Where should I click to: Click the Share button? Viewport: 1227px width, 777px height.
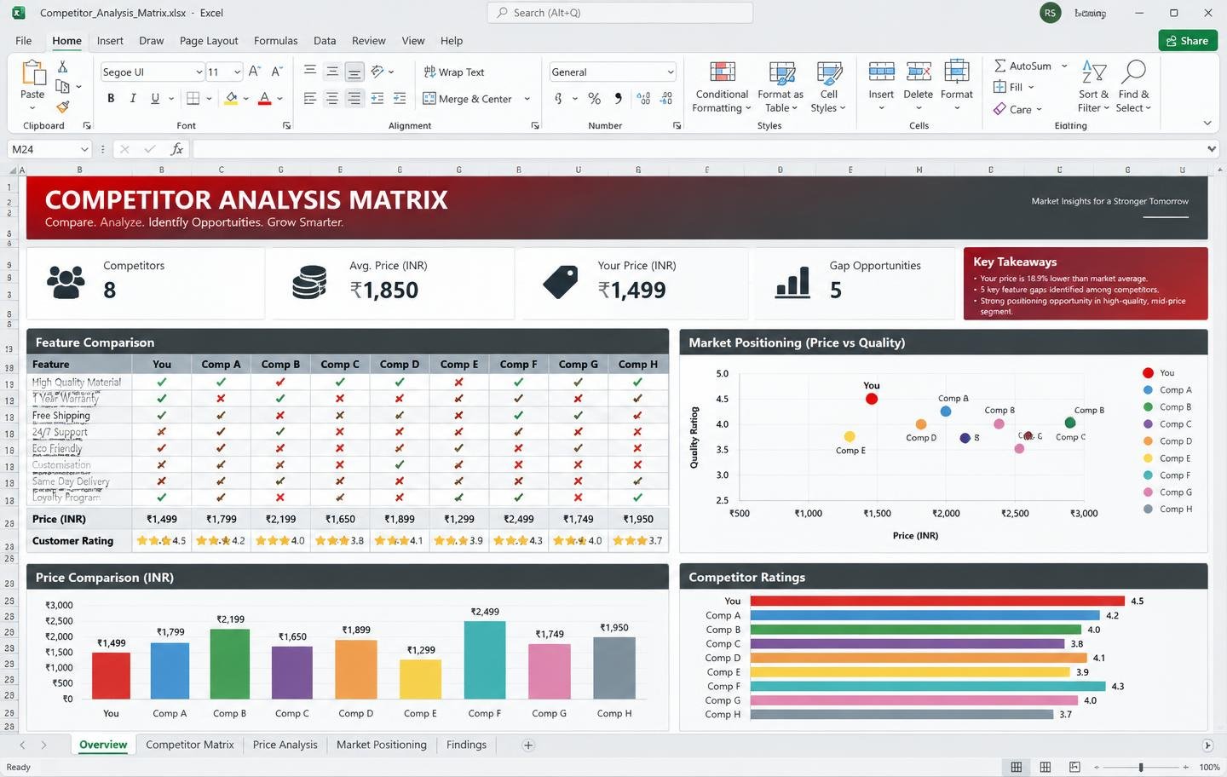tap(1188, 41)
